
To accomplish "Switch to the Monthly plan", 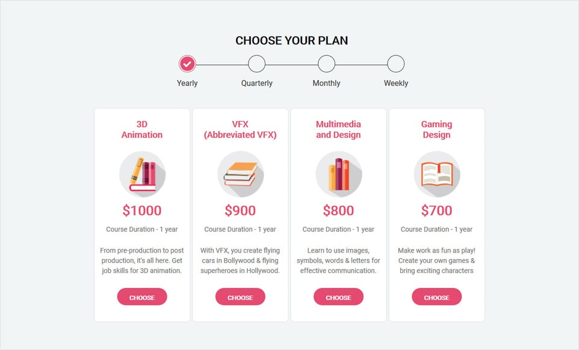I will (326, 64).
